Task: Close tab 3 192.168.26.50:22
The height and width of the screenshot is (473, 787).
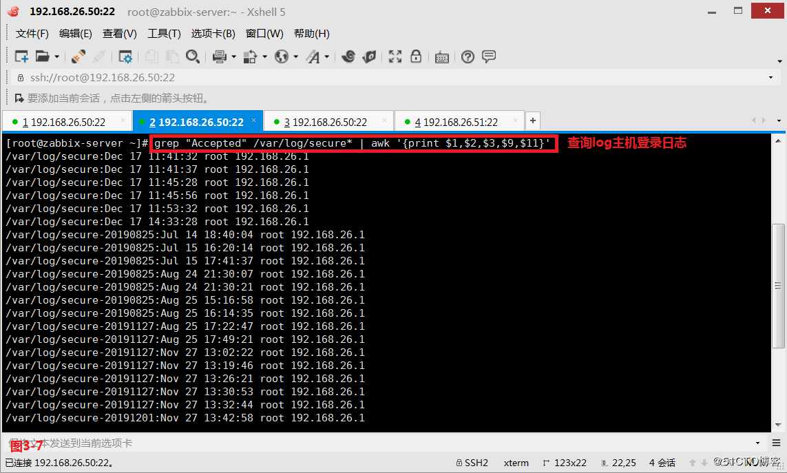Action: 384,121
